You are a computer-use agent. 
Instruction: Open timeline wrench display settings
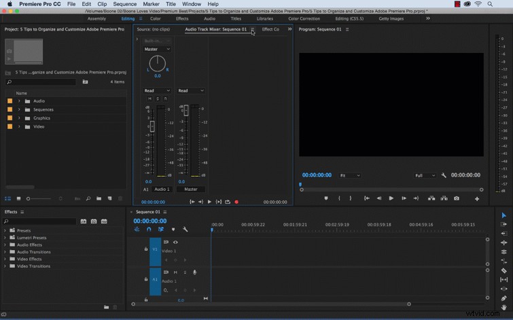(x=185, y=230)
